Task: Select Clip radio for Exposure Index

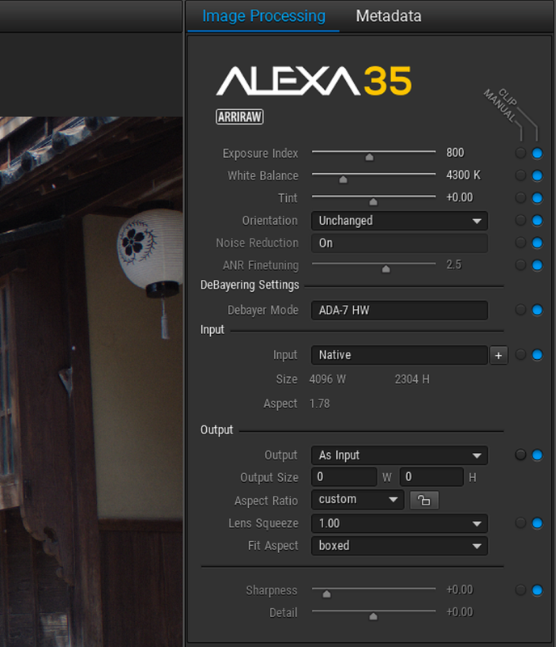Action: coord(537,153)
